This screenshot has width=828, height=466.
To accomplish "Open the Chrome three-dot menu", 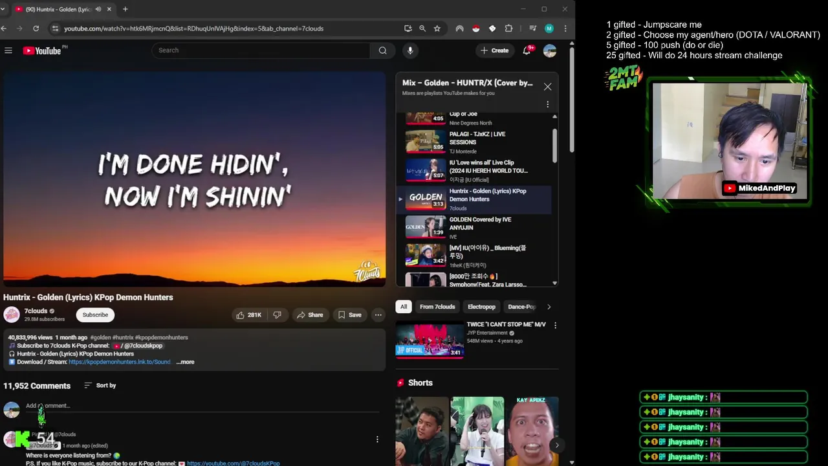I will tap(565, 28).
